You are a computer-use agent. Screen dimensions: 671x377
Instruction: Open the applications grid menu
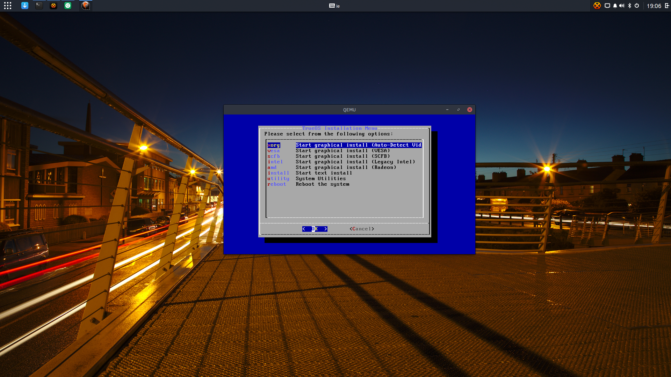point(8,6)
